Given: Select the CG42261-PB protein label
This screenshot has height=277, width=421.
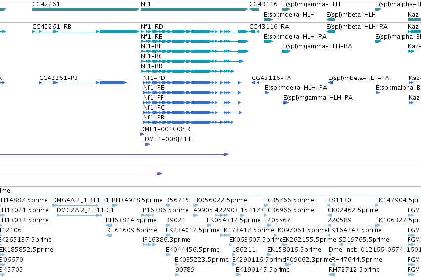Looking at the screenshot, I should [58, 78].
